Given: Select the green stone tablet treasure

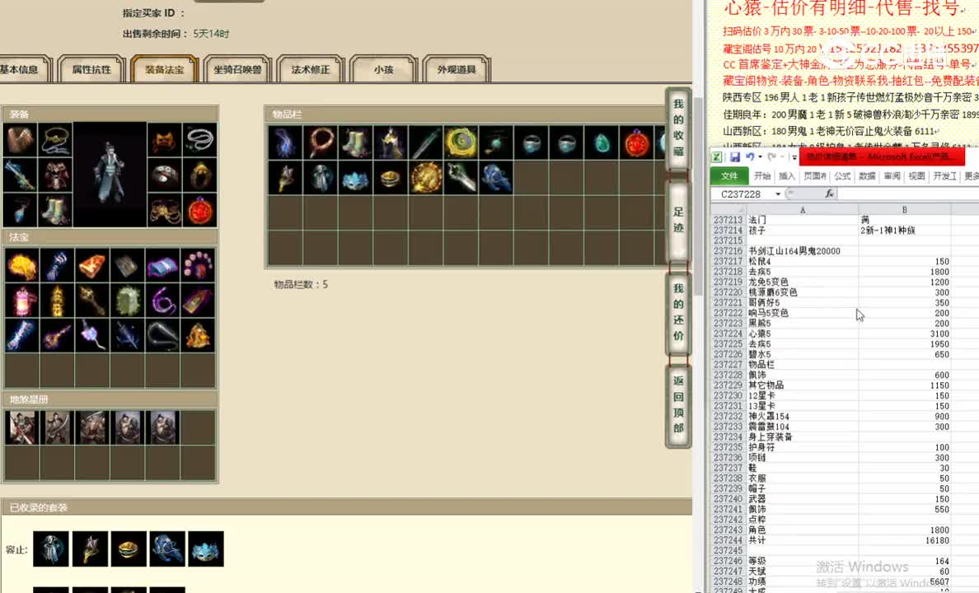Looking at the screenshot, I should [x=128, y=301].
